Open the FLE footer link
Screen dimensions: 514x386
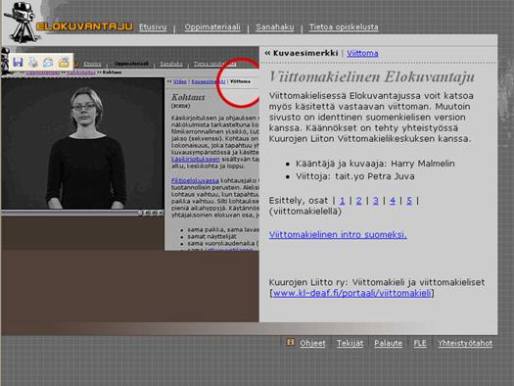click(x=420, y=343)
